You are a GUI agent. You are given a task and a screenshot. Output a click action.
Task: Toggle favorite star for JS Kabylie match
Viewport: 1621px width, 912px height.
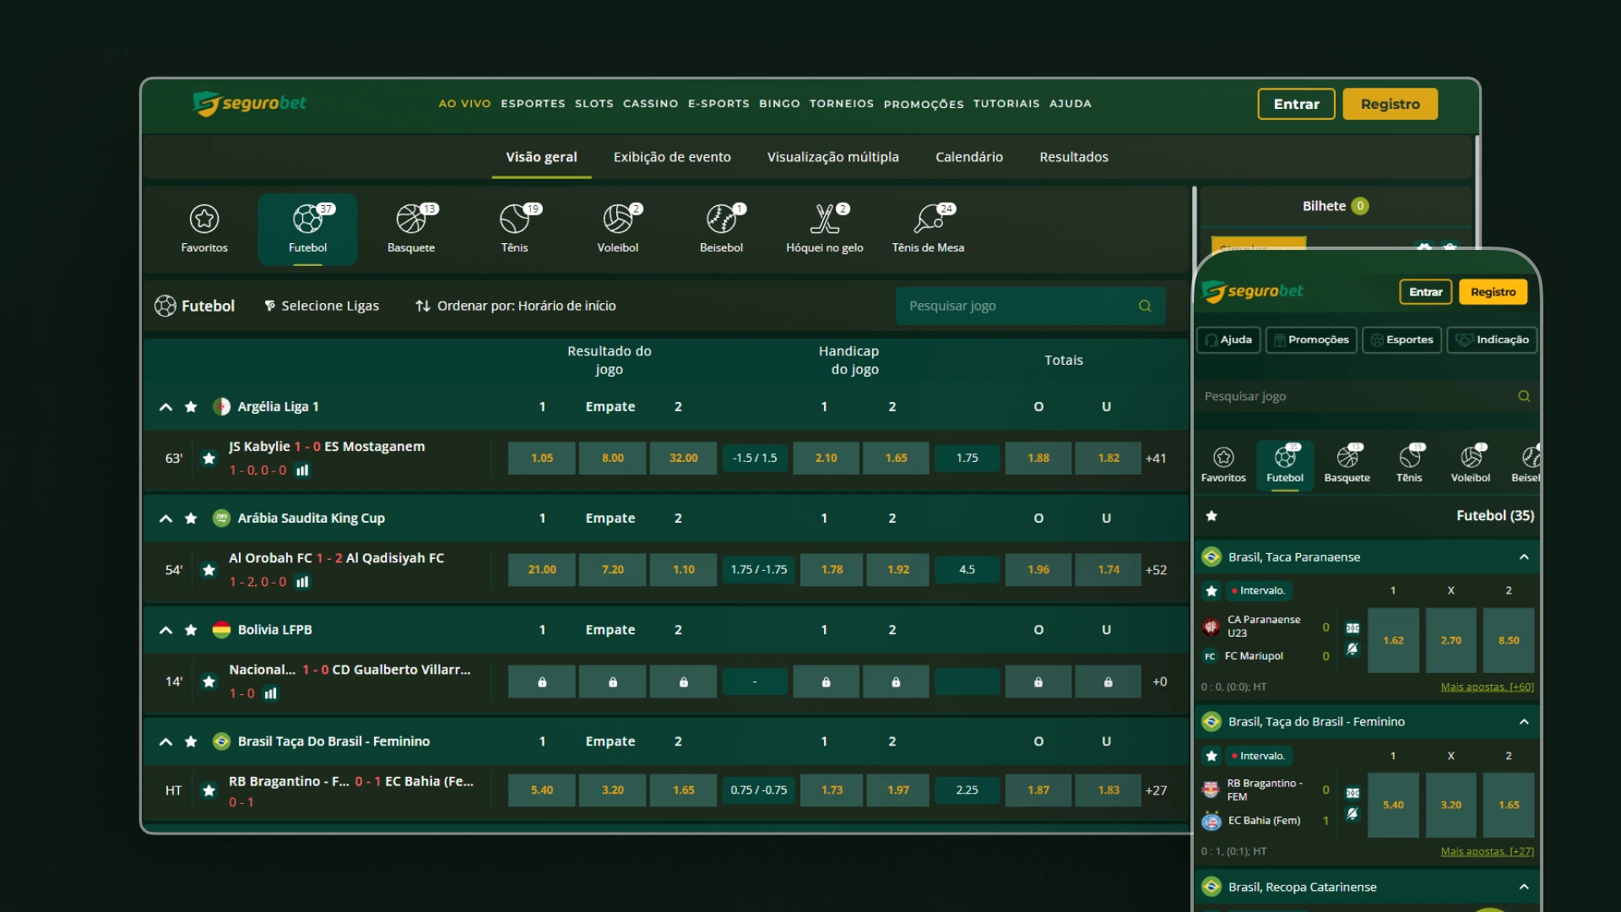(209, 458)
